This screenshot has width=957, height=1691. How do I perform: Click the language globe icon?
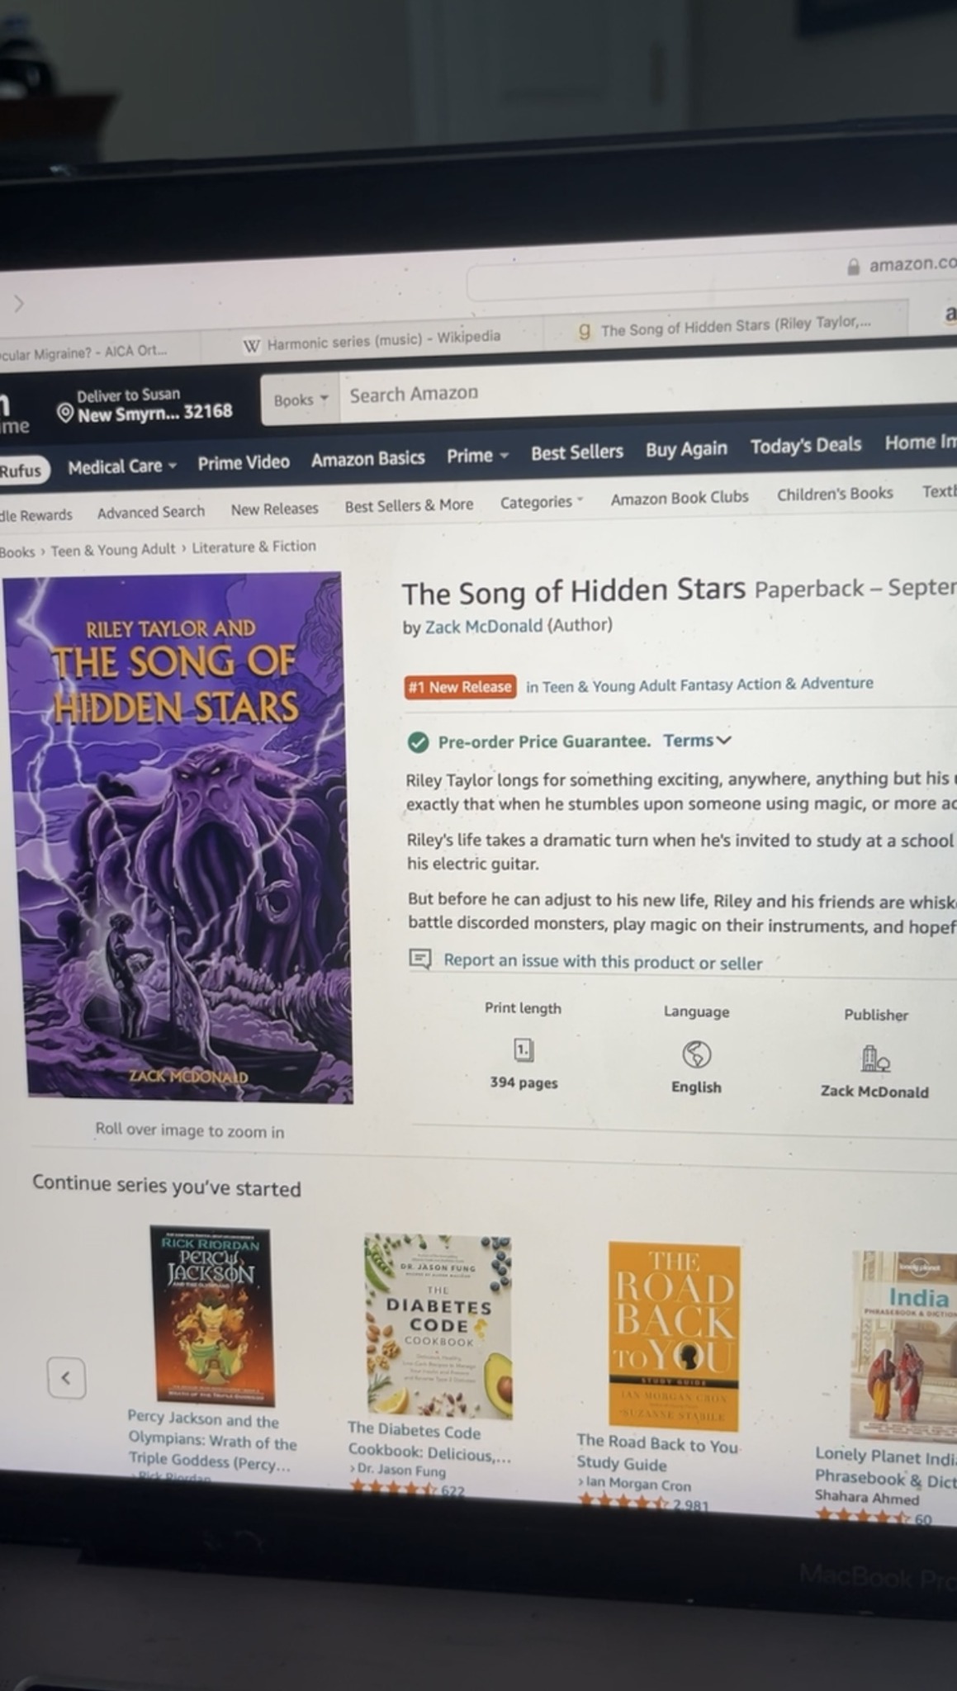pos(696,1054)
